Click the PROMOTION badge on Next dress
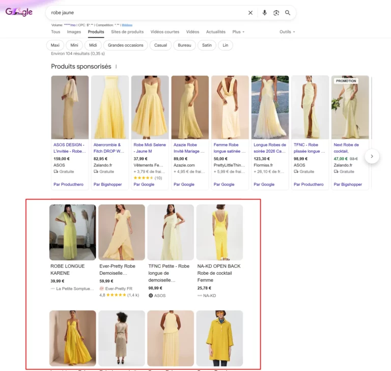The width and height of the screenshot is (391, 371). pos(346,81)
